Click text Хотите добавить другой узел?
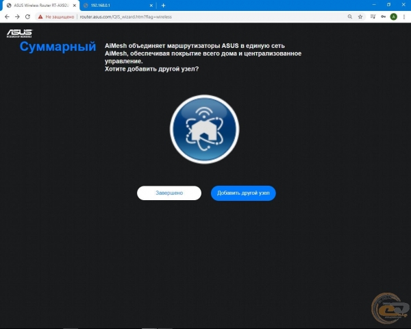The image size is (411, 329). [x=152, y=69]
